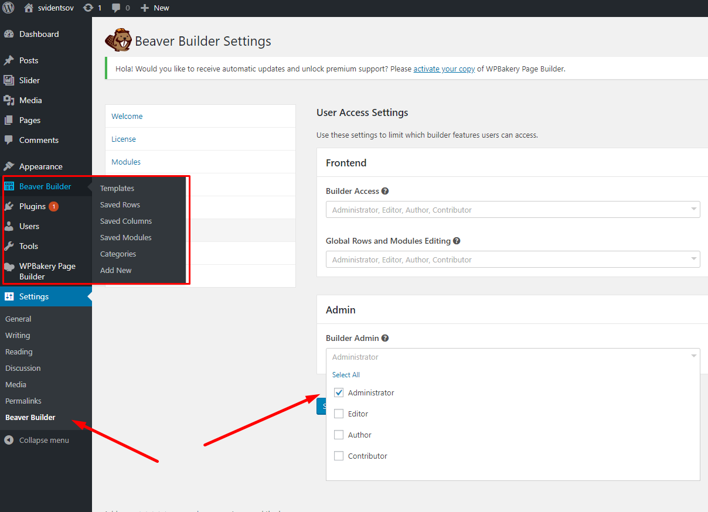The width and height of the screenshot is (708, 512).
Task: Click help icon next to Builder Admin
Action: 385,338
